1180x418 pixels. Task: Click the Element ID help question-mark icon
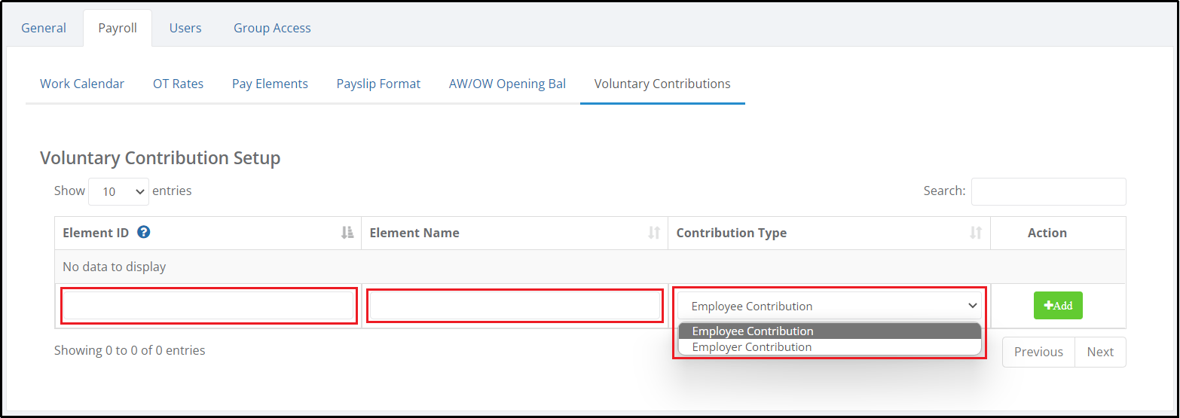[144, 233]
